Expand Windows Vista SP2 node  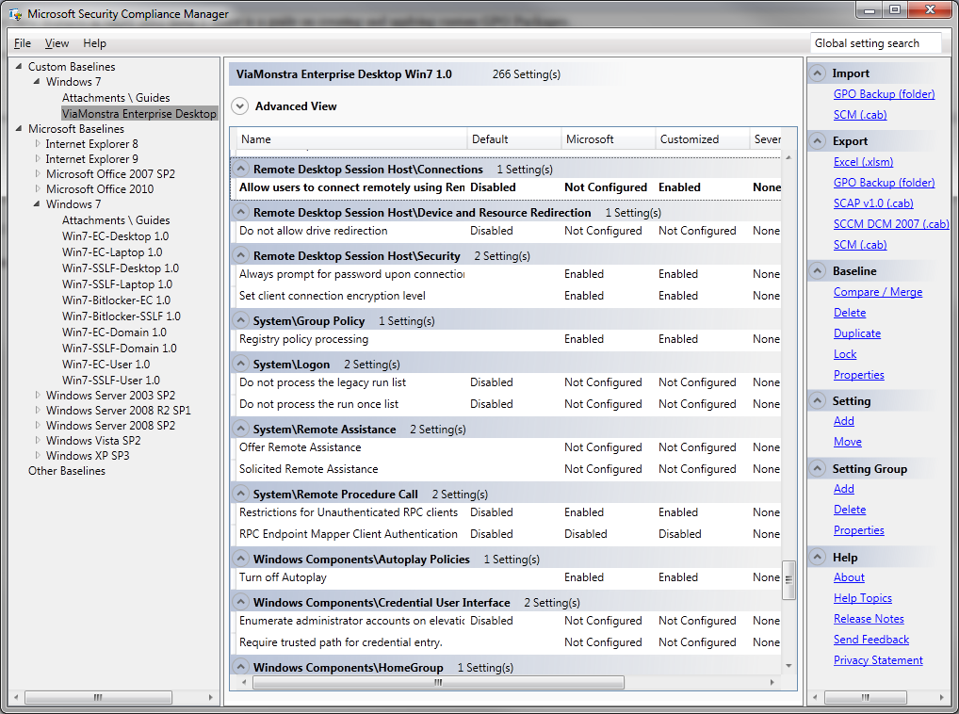[x=38, y=440]
